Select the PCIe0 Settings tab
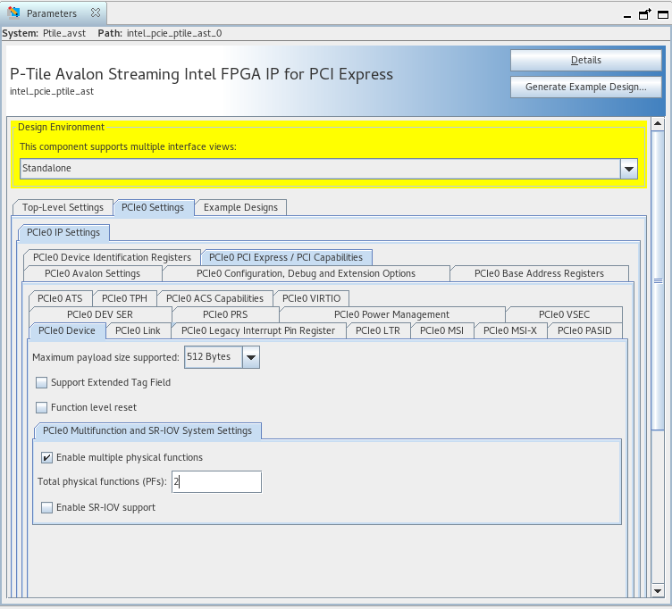This screenshot has width=672, height=609. coord(153,208)
